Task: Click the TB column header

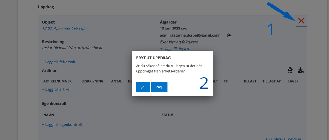Action: point(226,81)
